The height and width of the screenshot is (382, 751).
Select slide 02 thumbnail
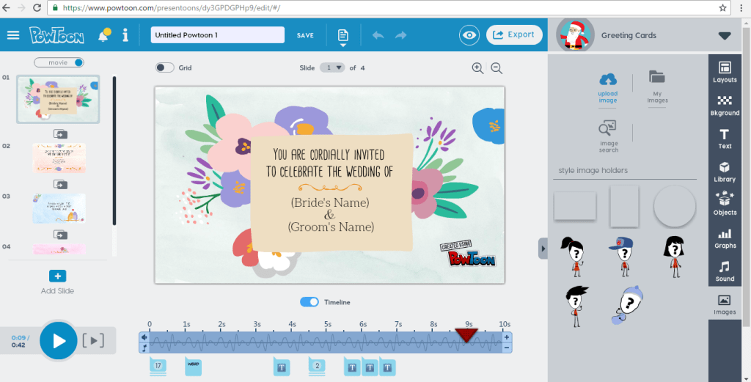click(x=59, y=158)
